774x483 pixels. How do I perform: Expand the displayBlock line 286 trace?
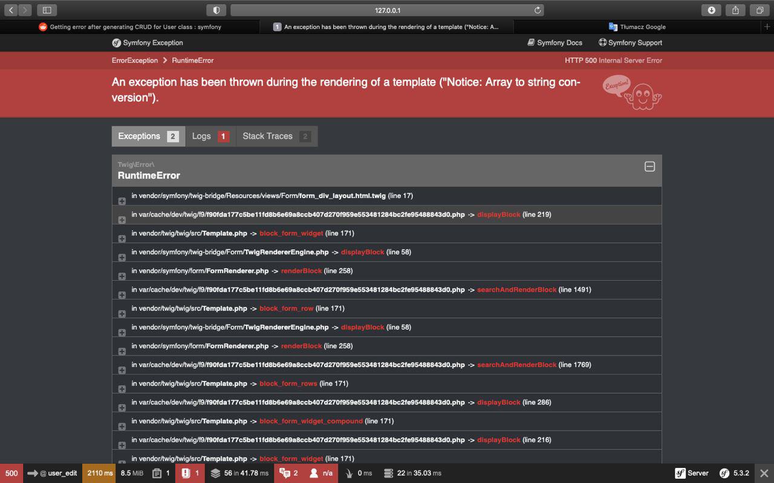(x=122, y=408)
